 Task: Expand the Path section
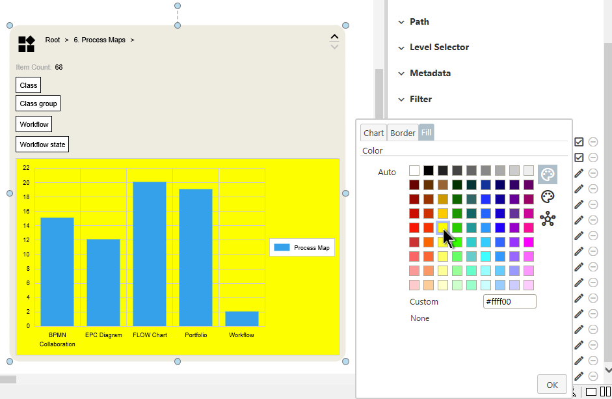tap(419, 21)
